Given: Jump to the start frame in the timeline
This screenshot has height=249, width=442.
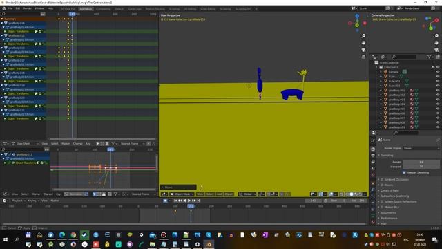Looking at the screenshot, I should point(175,201).
